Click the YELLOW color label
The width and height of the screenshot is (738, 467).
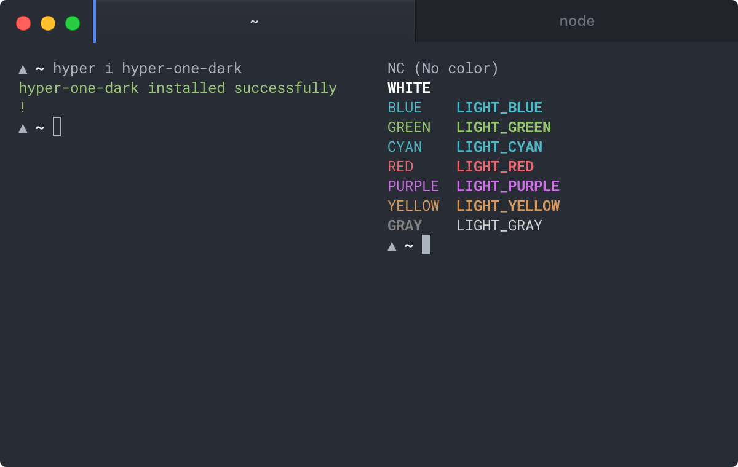[x=413, y=206]
